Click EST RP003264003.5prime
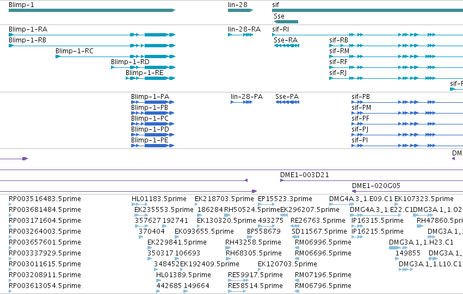The width and height of the screenshot is (463, 294). 45,232
